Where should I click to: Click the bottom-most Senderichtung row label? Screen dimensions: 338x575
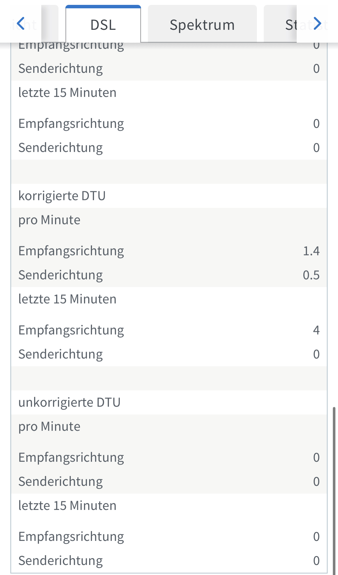coord(60,561)
